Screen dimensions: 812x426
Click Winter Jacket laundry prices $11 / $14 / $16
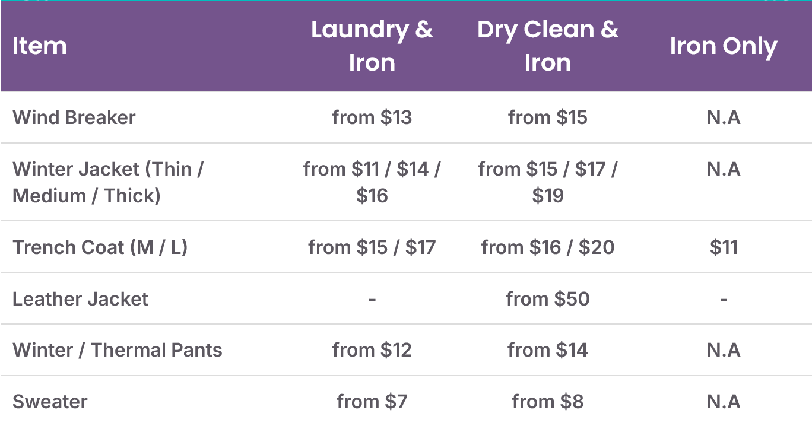coord(372,182)
